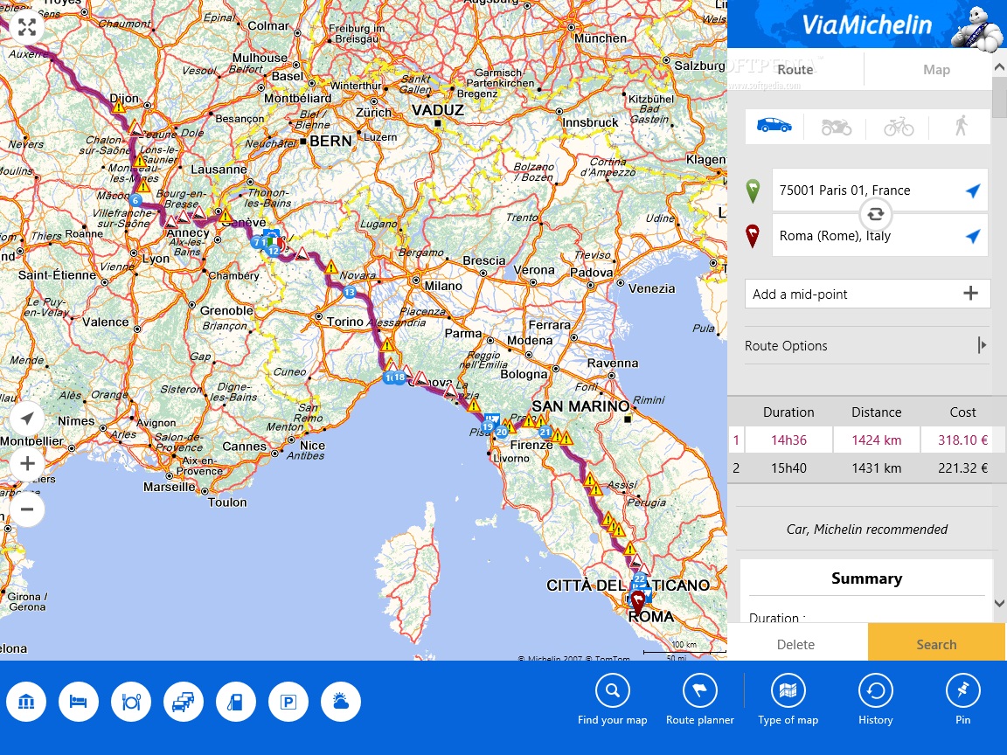The width and height of the screenshot is (1007, 755).
Task: Expand Route Options
Action: click(866, 345)
